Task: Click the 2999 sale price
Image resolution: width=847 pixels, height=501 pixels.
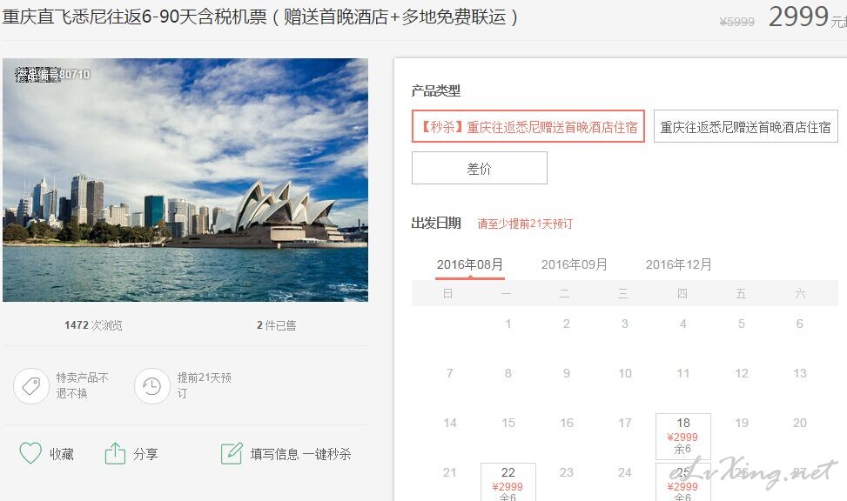Action: tap(798, 17)
